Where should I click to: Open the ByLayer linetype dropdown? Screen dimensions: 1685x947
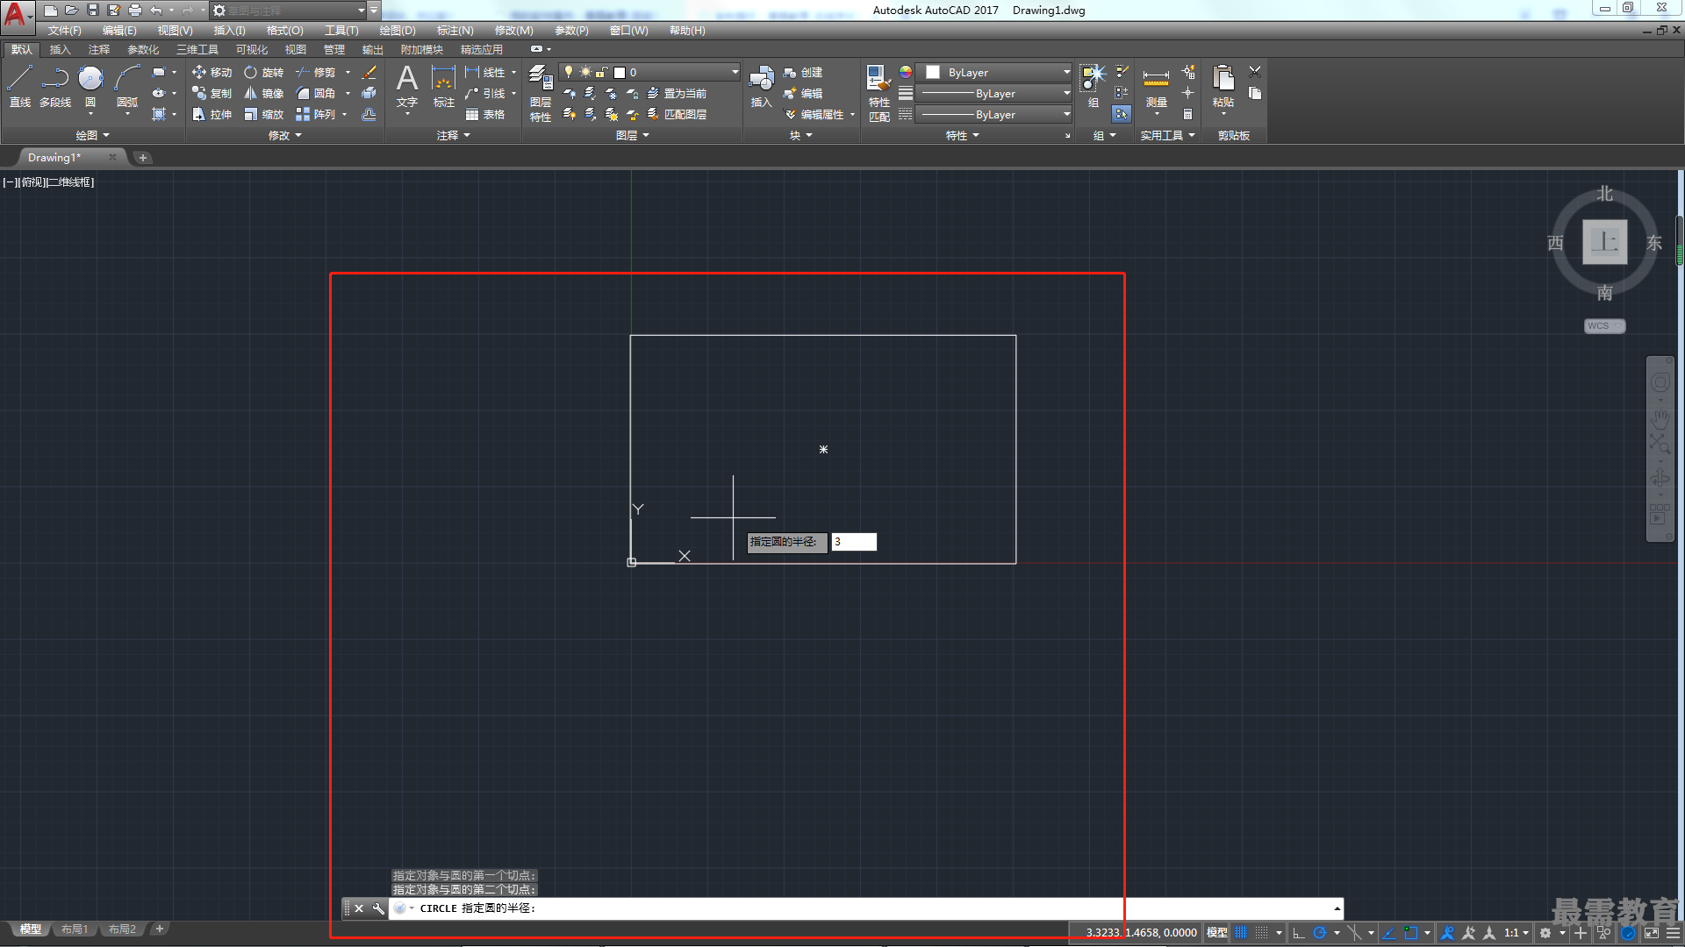994,114
